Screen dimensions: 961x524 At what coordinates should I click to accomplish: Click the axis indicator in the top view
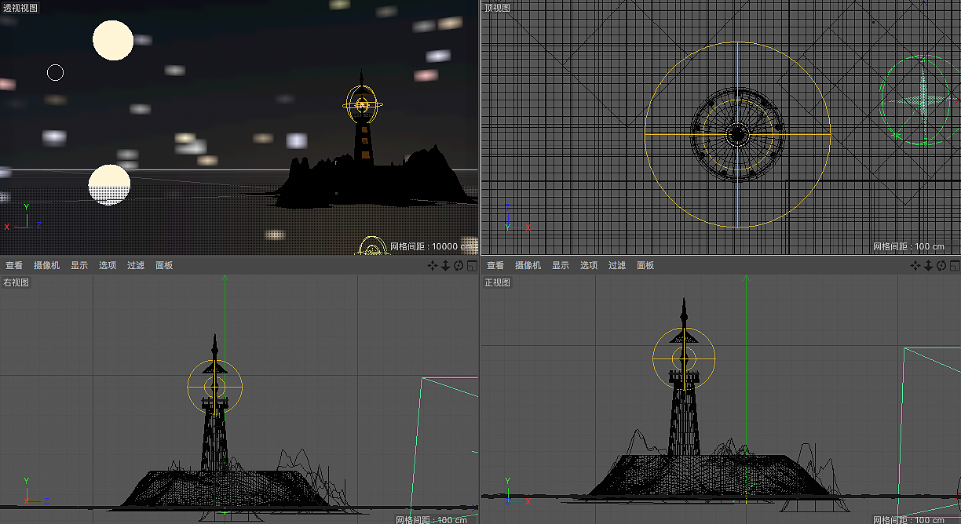[x=517, y=218]
